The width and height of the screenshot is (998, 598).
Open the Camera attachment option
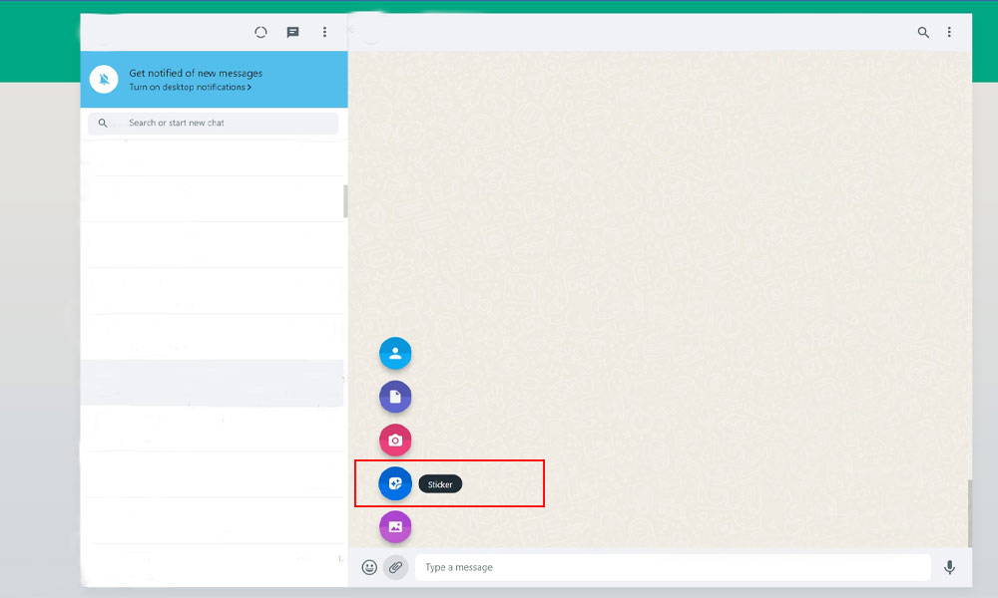pos(395,440)
